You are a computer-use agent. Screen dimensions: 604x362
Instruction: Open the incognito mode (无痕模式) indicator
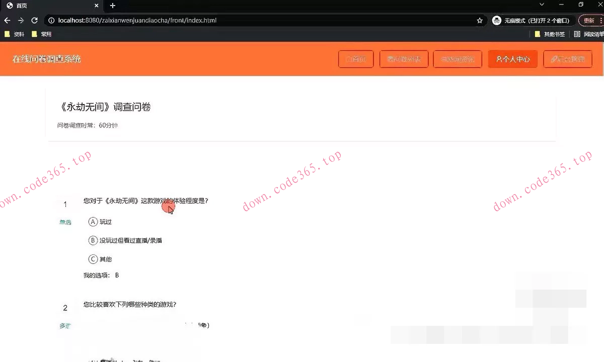click(x=533, y=21)
